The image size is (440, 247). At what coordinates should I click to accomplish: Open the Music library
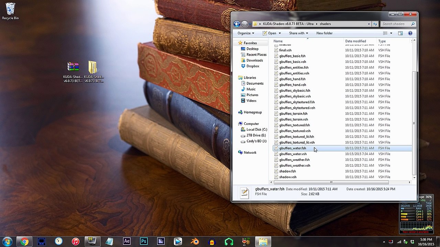tap(251, 89)
